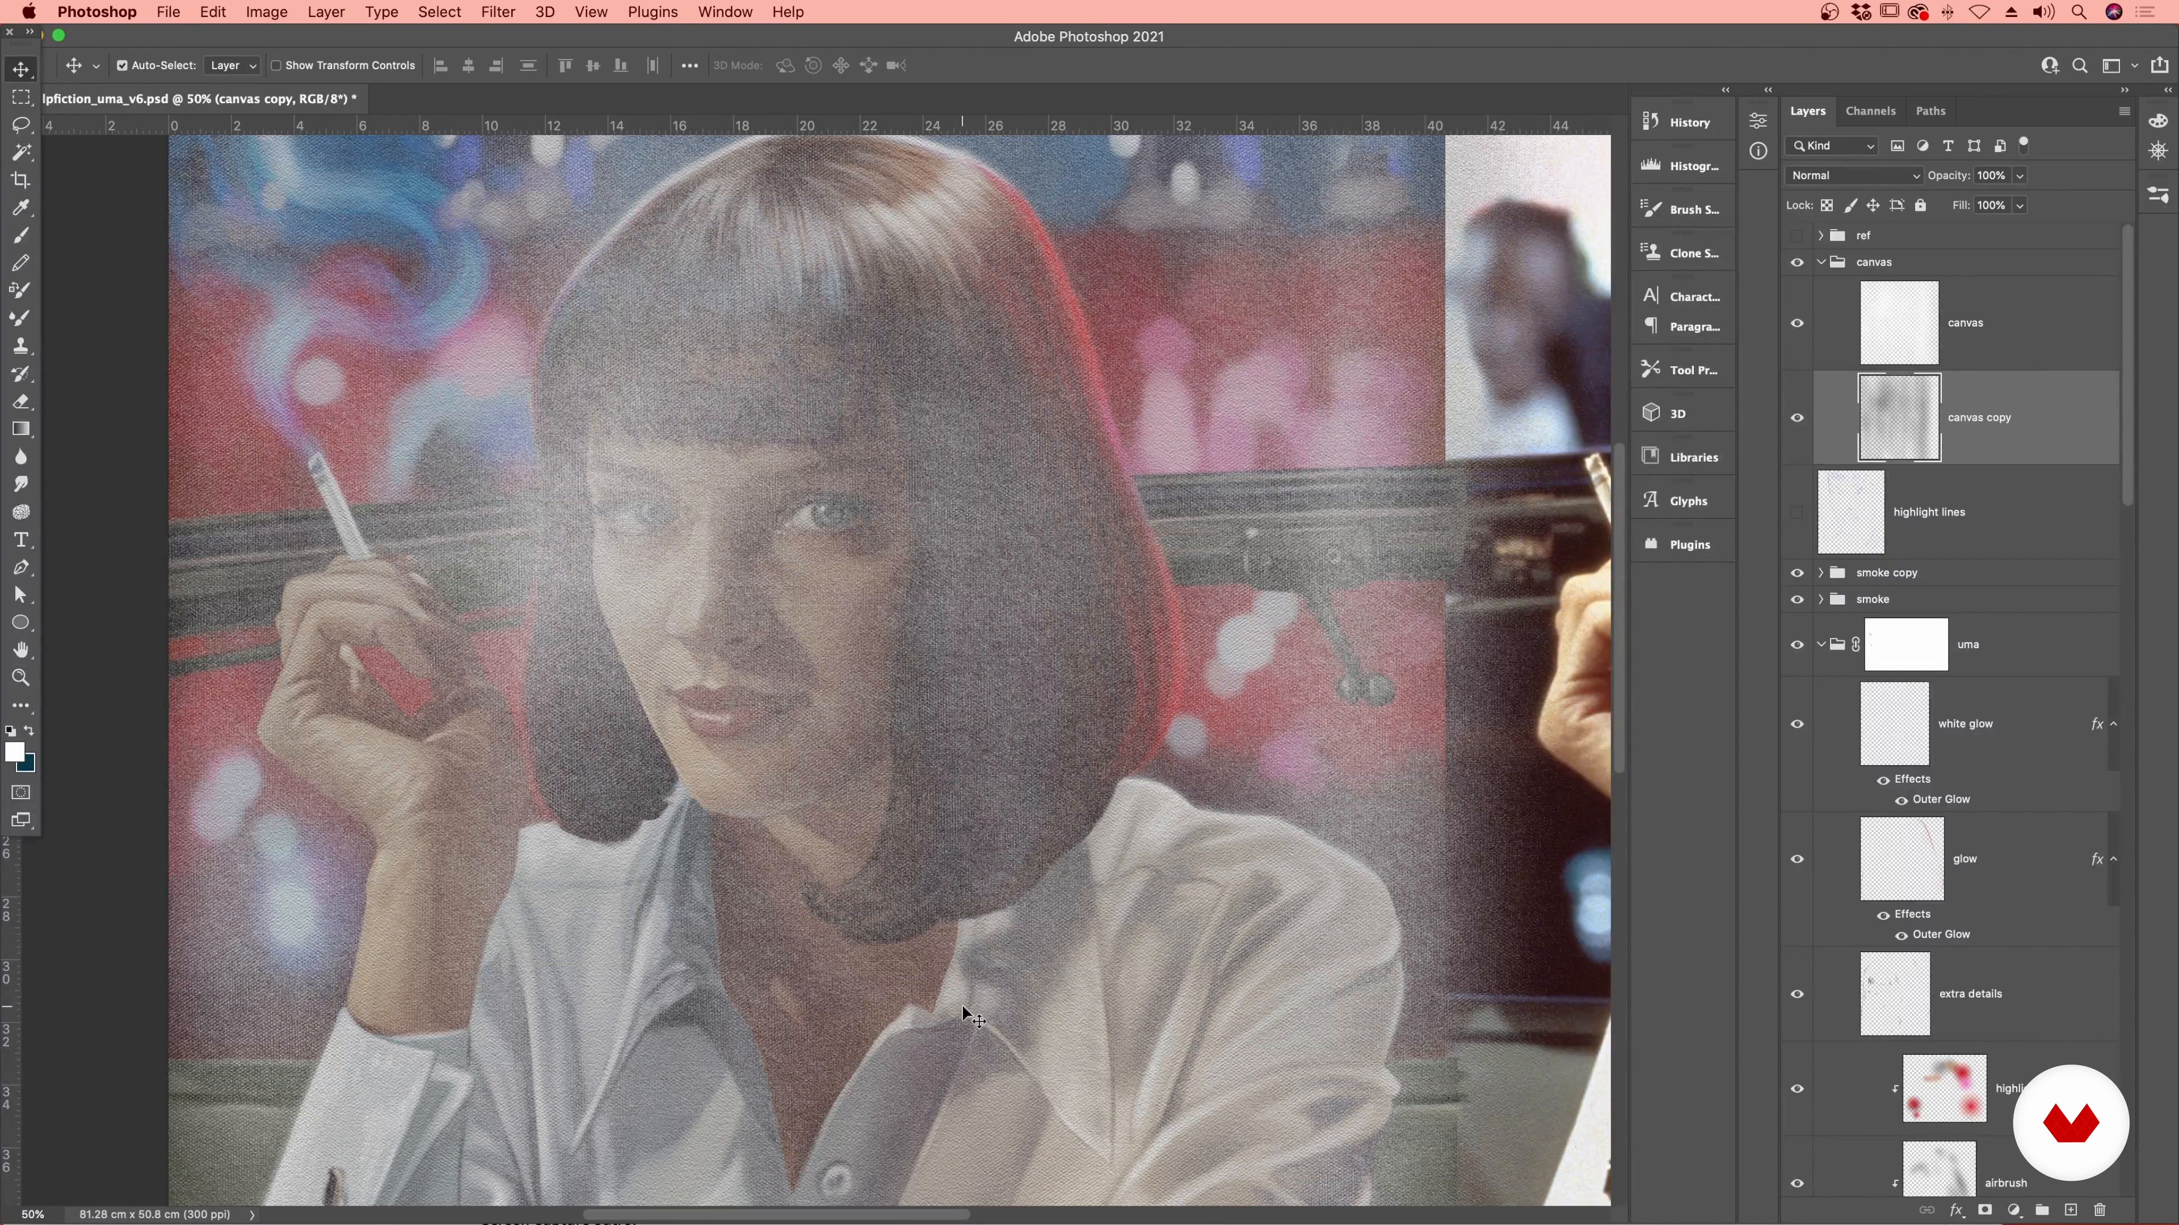The image size is (2179, 1225).
Task: Open the Fill dropdown arrow
Action: [2020, 205]
